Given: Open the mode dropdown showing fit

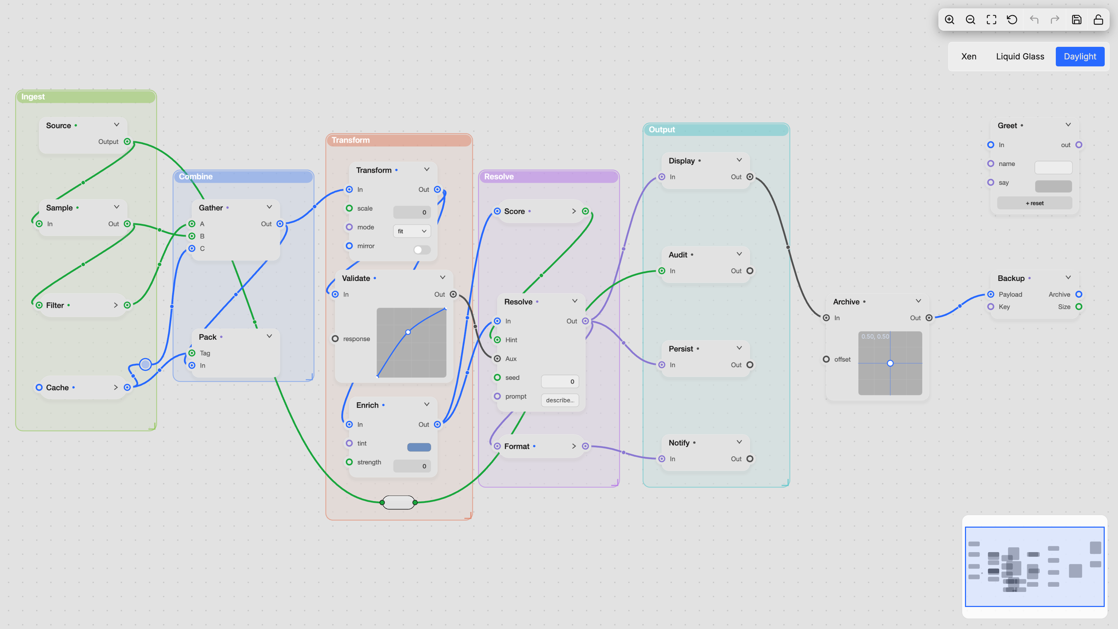Looking at the screenshot, I should [412, 231].
